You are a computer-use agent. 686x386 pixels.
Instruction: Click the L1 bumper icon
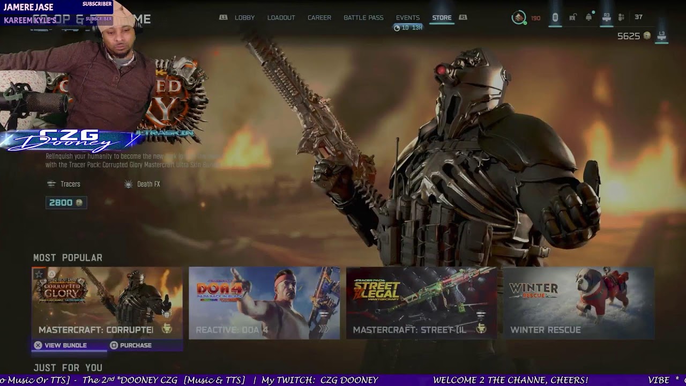click(223, 18)
